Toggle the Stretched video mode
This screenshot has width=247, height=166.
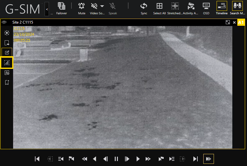click(x=175, y=8)
